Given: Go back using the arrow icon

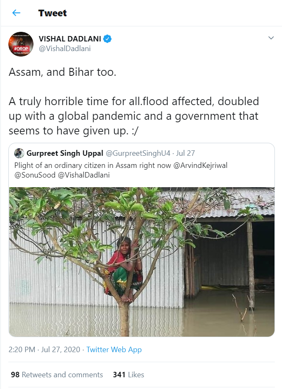Looking at the screenshot, I should [16, 13].
